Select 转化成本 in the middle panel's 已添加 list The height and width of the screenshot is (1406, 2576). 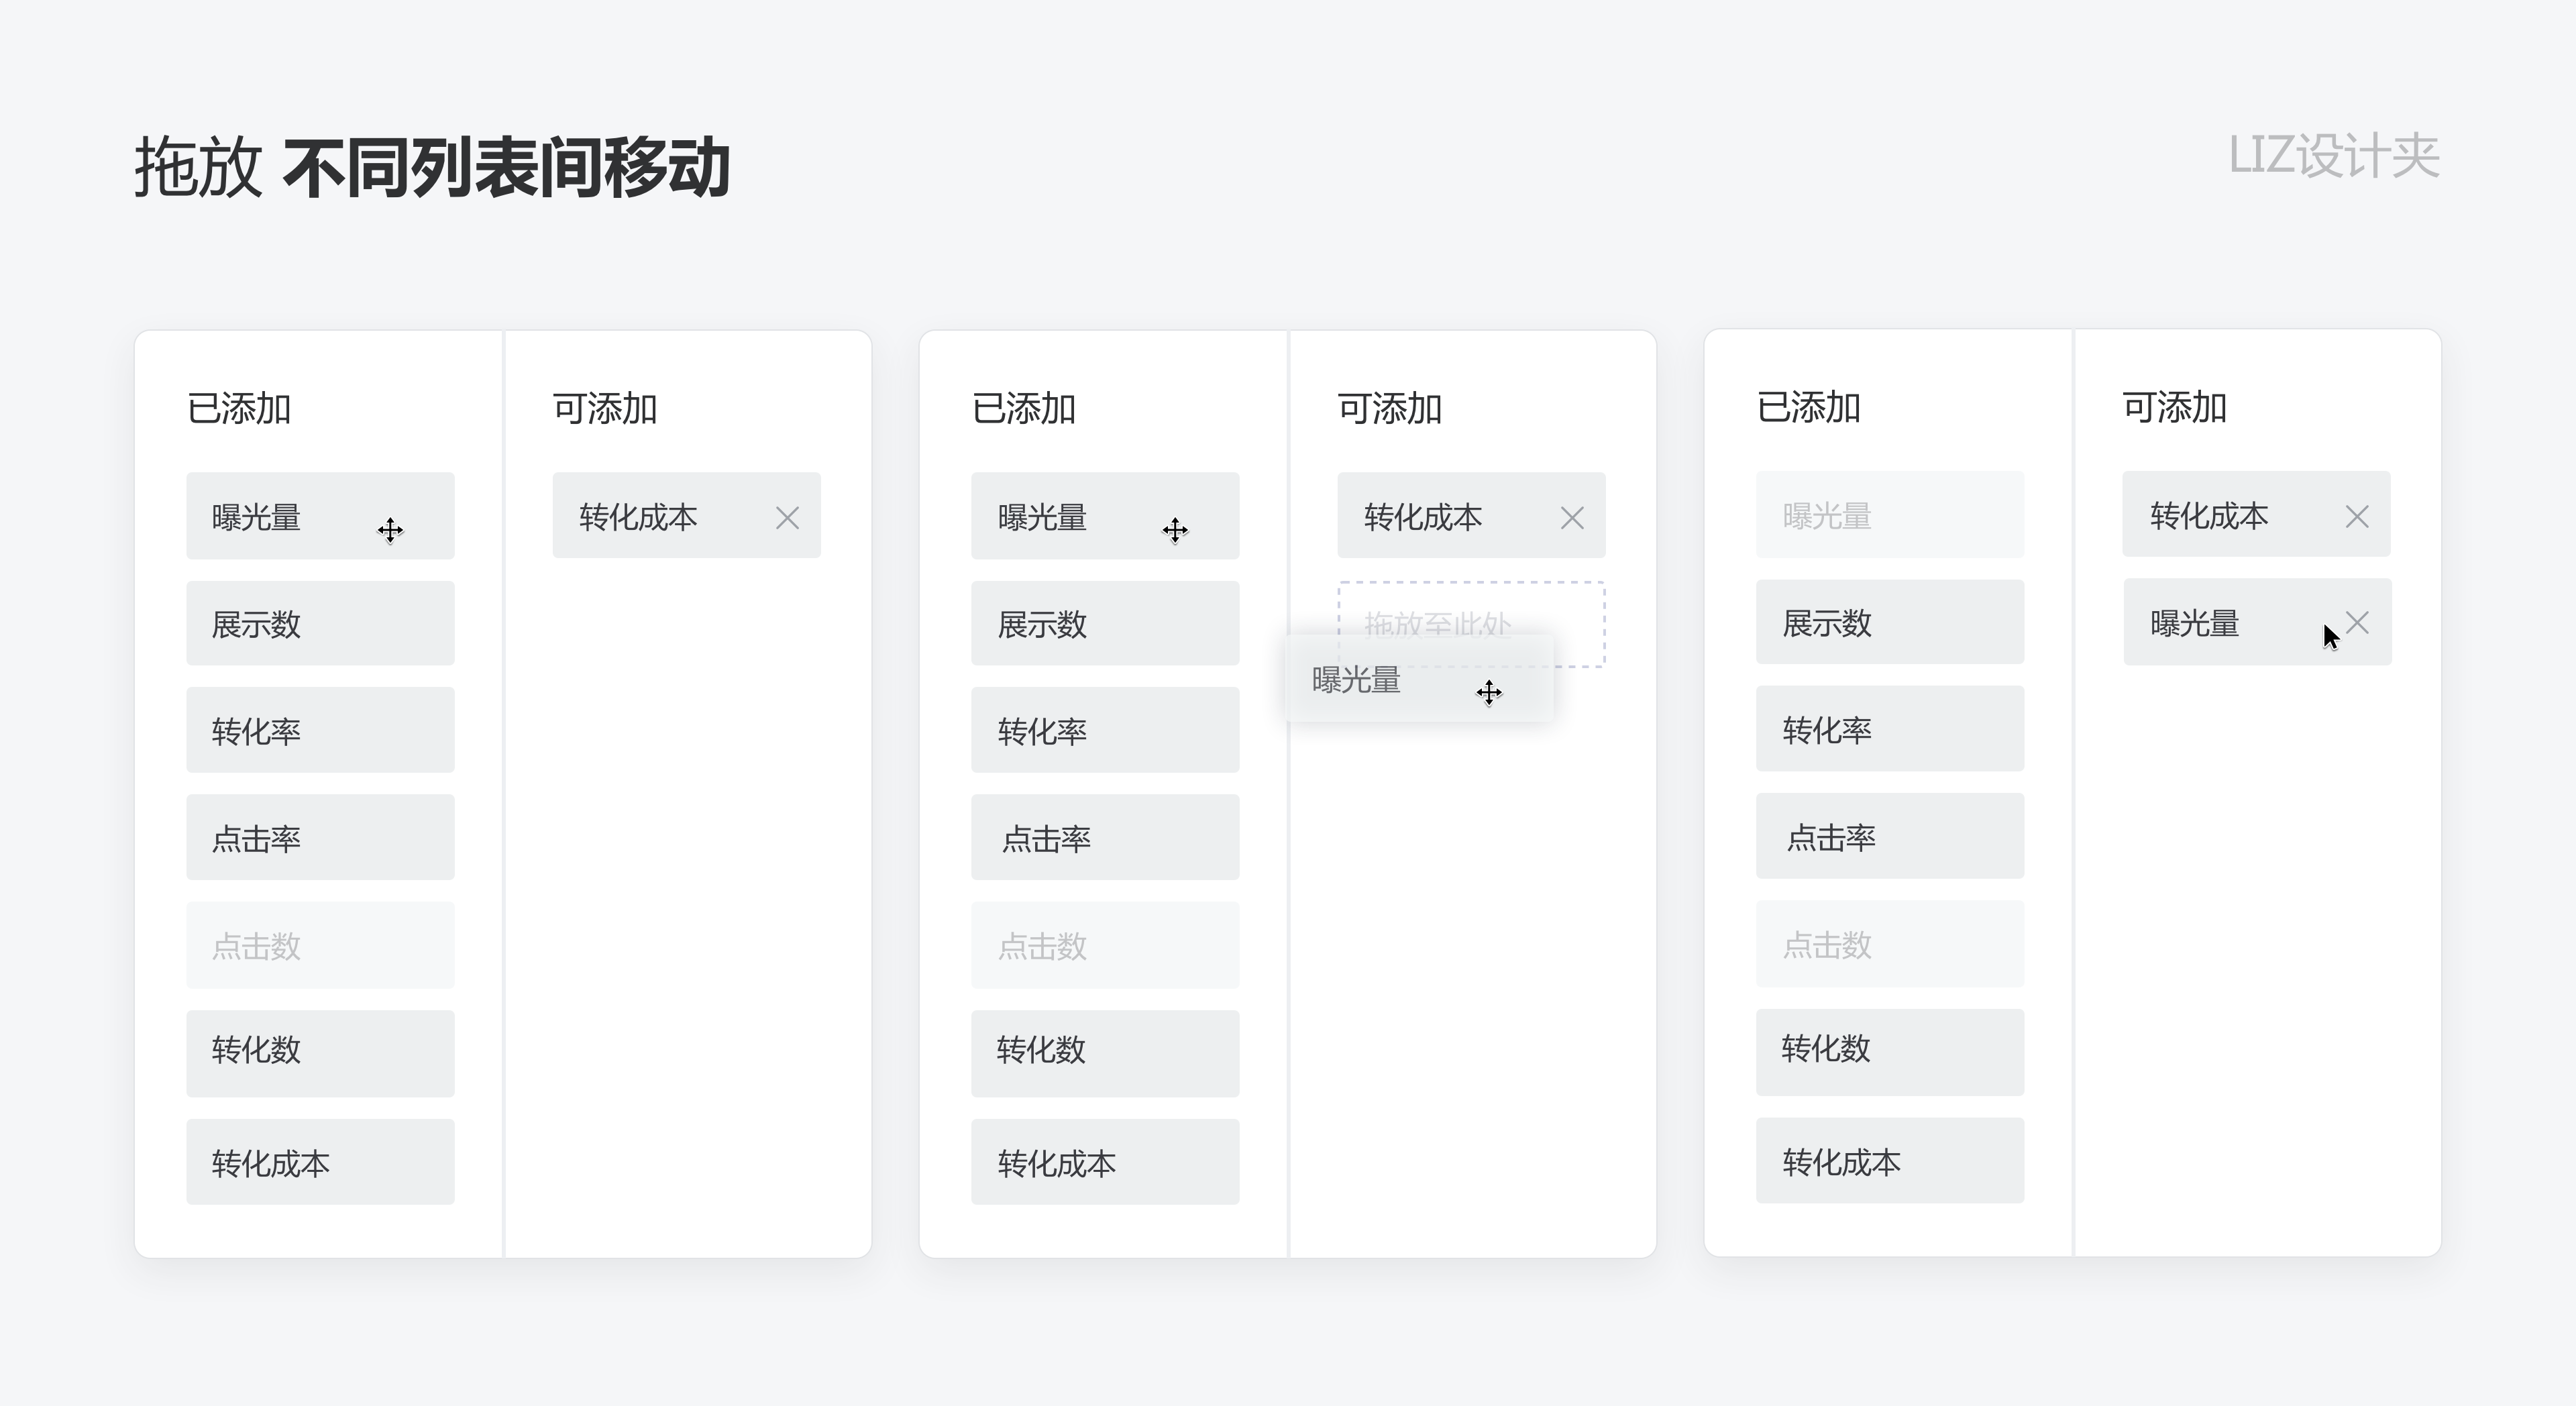(x=1105, y=1162)
